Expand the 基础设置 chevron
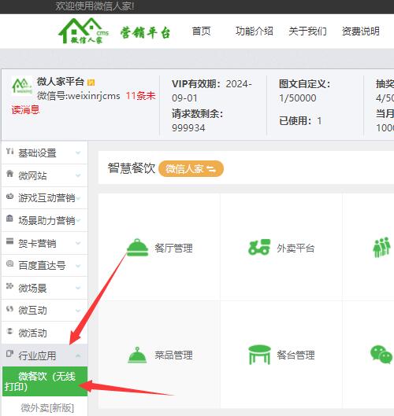This screenshot has width=394, height=416. 78,153
